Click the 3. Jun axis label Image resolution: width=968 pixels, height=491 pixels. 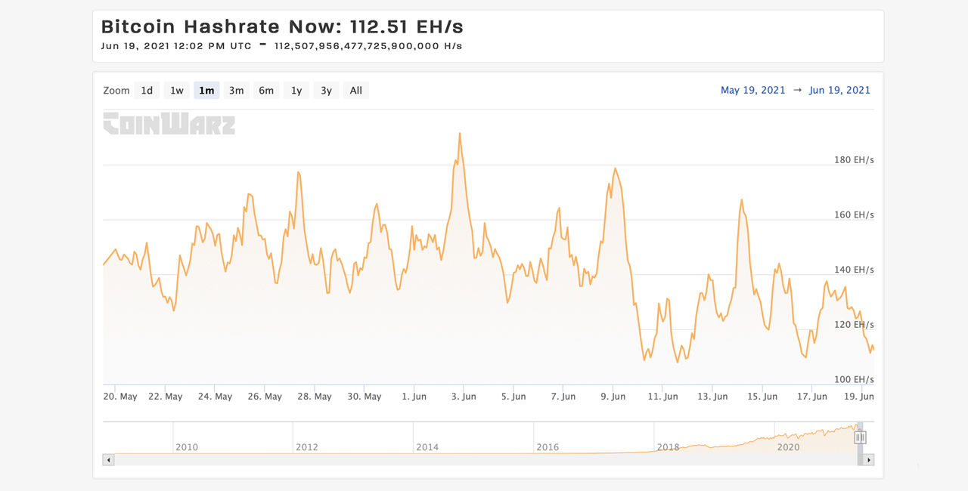(x=464, y=397)
